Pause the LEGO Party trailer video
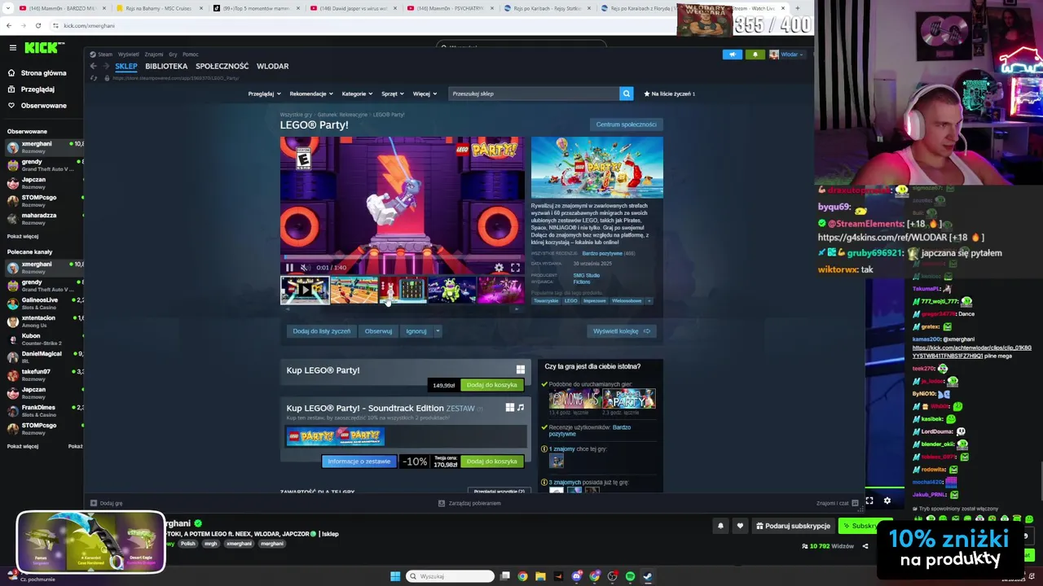The width and height of the screenshot is (1043, 586). coord(289,267)
